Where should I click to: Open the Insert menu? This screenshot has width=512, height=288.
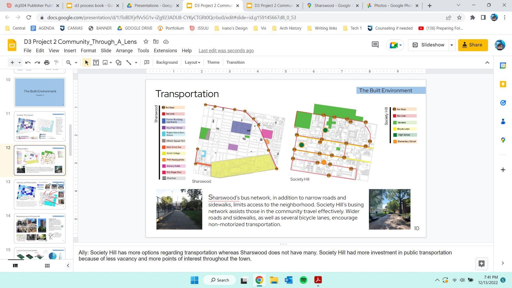click(x=70, y=51)
